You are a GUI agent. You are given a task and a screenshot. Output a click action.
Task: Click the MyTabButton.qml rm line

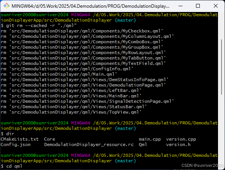(83, 58)
